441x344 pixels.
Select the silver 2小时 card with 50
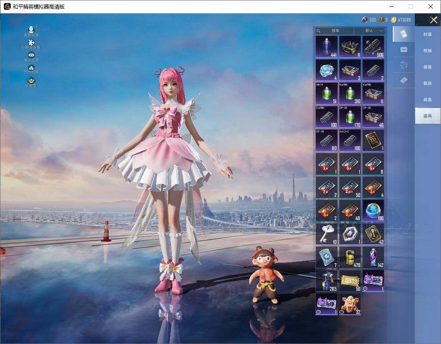pos(350,187)
